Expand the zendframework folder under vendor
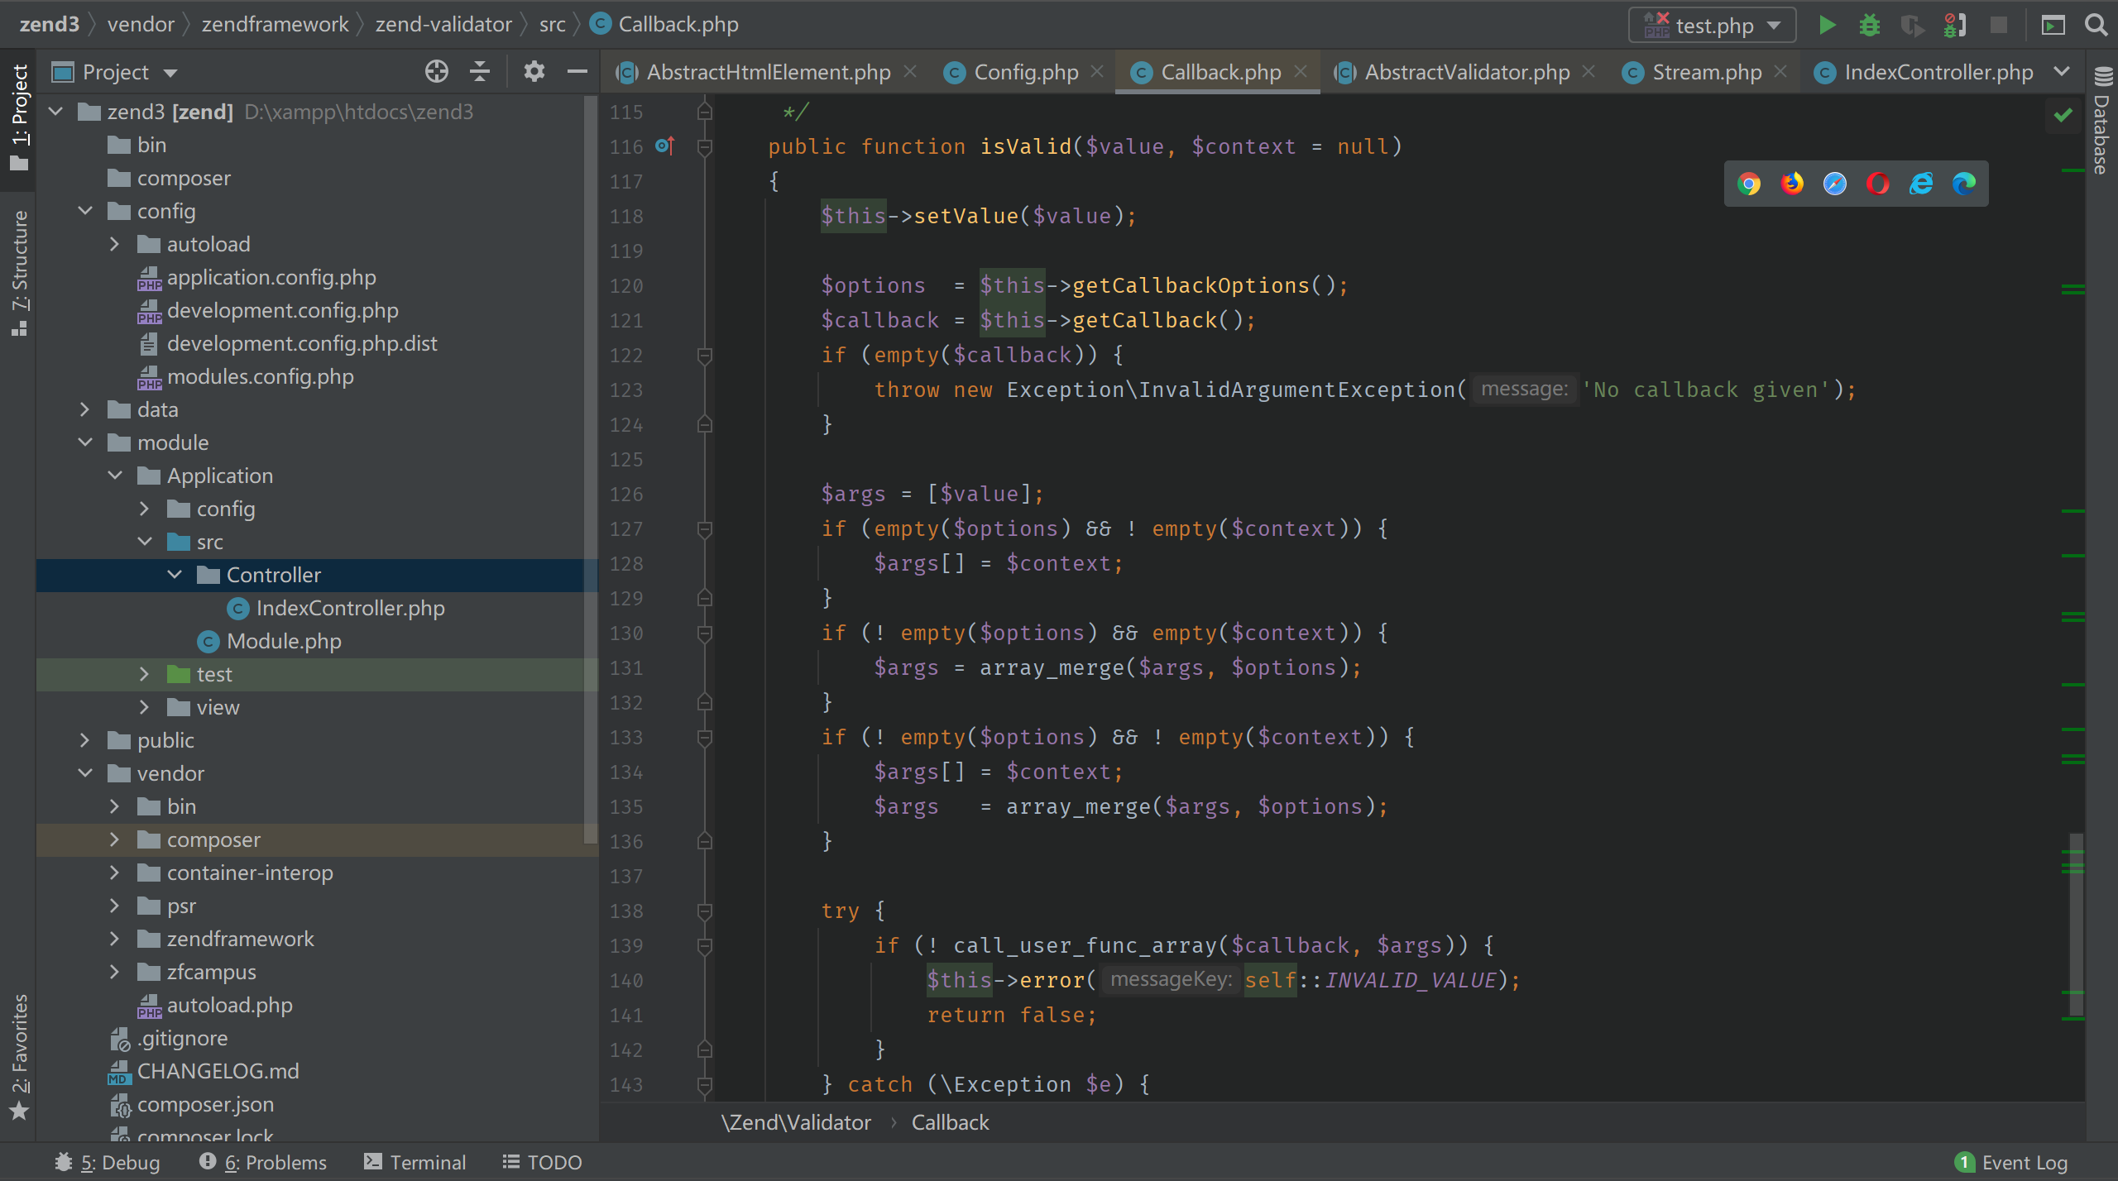This screenshot has width=2118, height=1181. [115, 939]
